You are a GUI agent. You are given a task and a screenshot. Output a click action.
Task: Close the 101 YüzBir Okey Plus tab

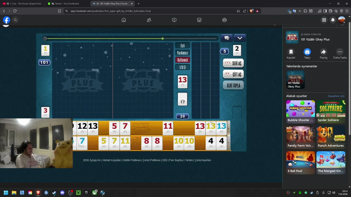(132, 4)
